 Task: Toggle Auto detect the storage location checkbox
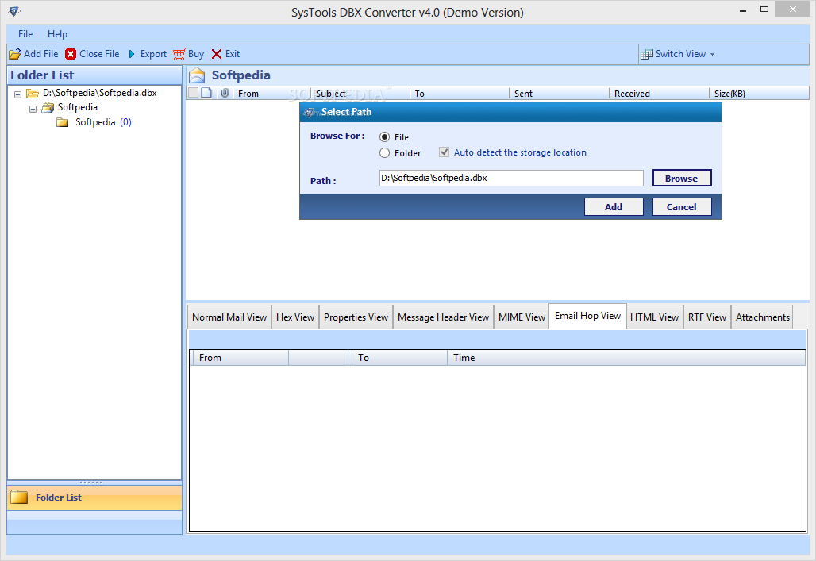pyautogui.click(x=444, y=152)
